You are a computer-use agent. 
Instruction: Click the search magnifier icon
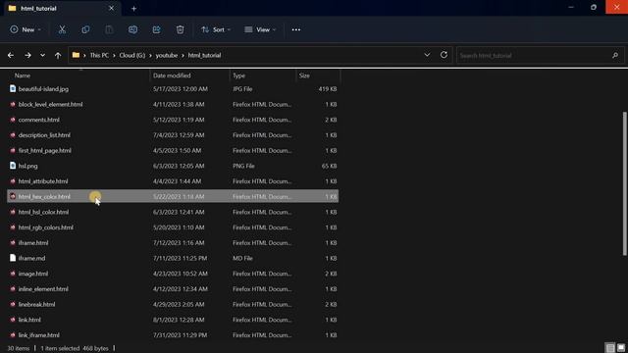[615, 55]
